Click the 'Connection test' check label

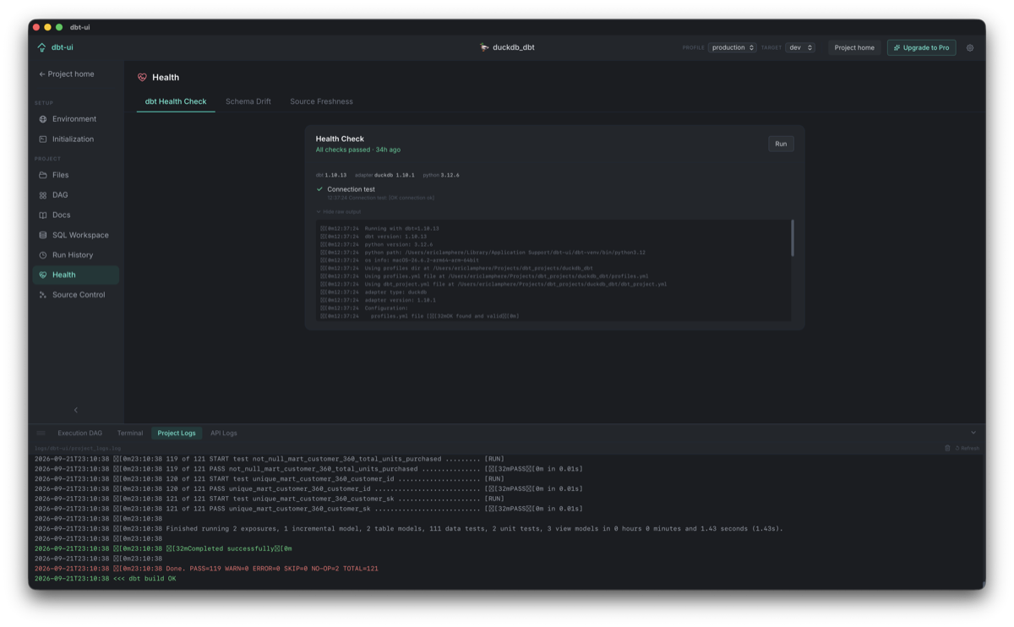[351, 189]
